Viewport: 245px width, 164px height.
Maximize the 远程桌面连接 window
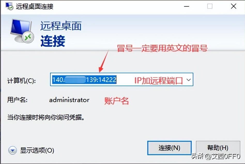coord(210,6)
